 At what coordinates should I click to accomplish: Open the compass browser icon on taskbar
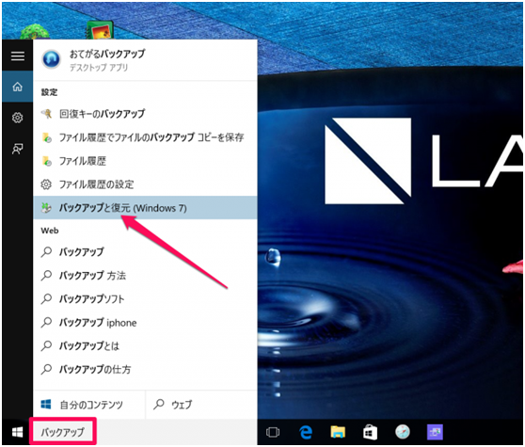click(x=402, y=432)
